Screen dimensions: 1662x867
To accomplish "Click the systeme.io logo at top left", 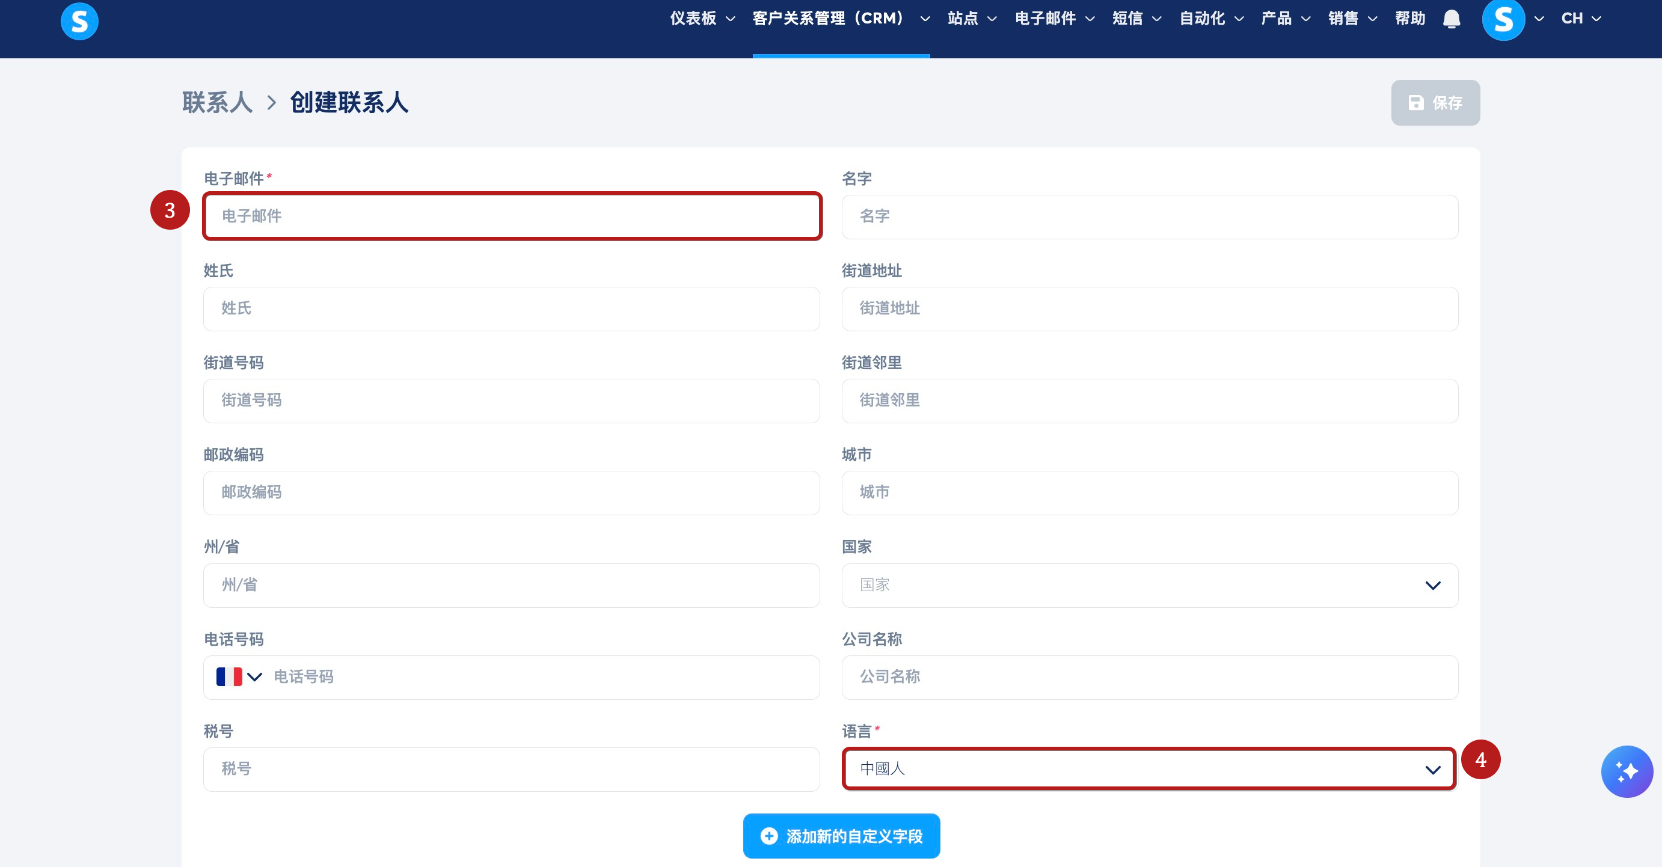I will 79,21.
